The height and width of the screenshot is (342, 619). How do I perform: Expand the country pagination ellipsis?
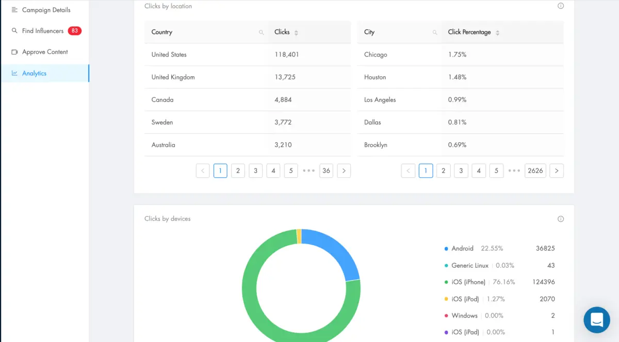coord(308,170)
